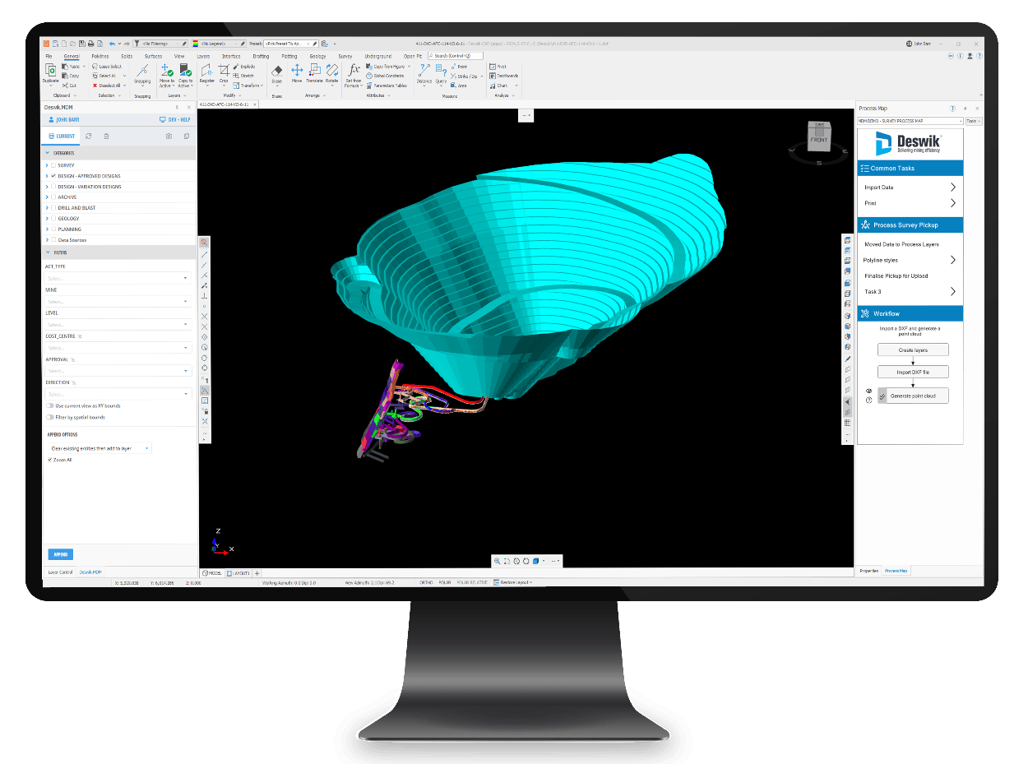Expand the SURVEY category tree node
The height and width of the screenshot is (764, 1028).
tap(47, 165)
